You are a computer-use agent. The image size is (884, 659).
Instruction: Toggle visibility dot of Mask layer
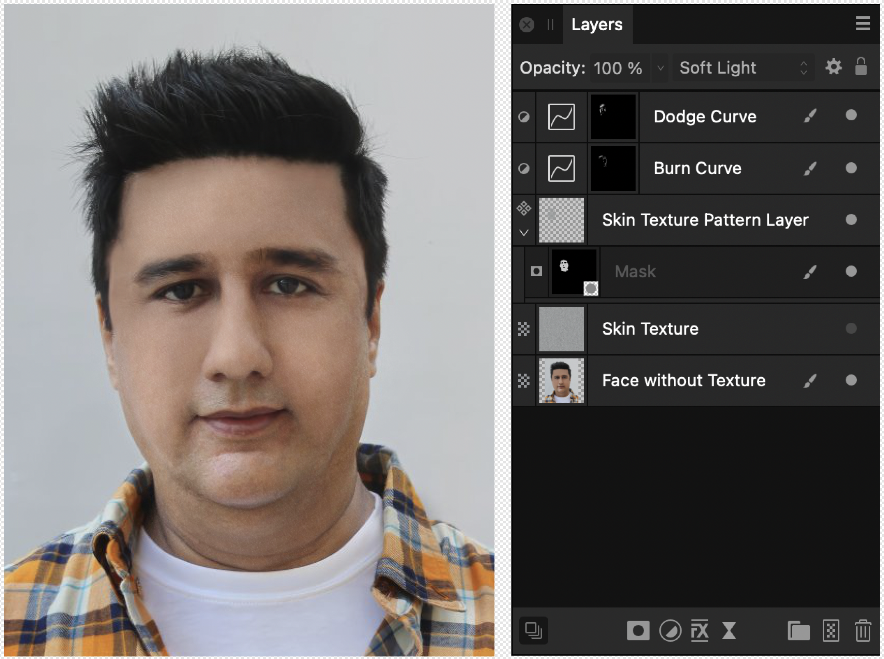(x=851, y=271)
